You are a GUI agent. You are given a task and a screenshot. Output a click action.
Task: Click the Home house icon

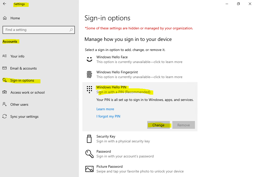(5, 18)
